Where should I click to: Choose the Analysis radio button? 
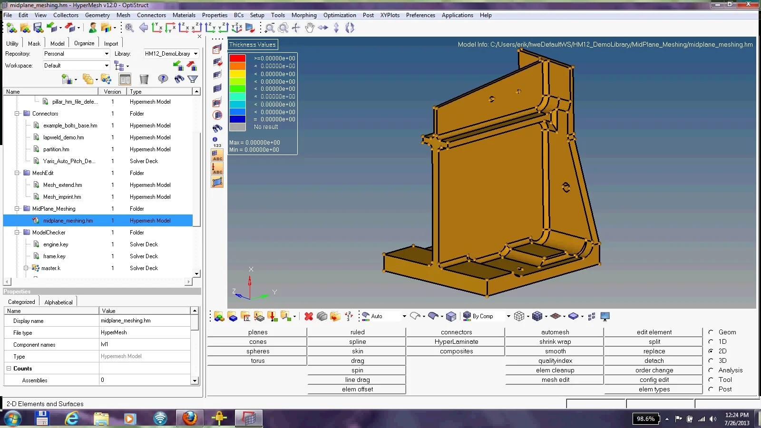point(711,370)
